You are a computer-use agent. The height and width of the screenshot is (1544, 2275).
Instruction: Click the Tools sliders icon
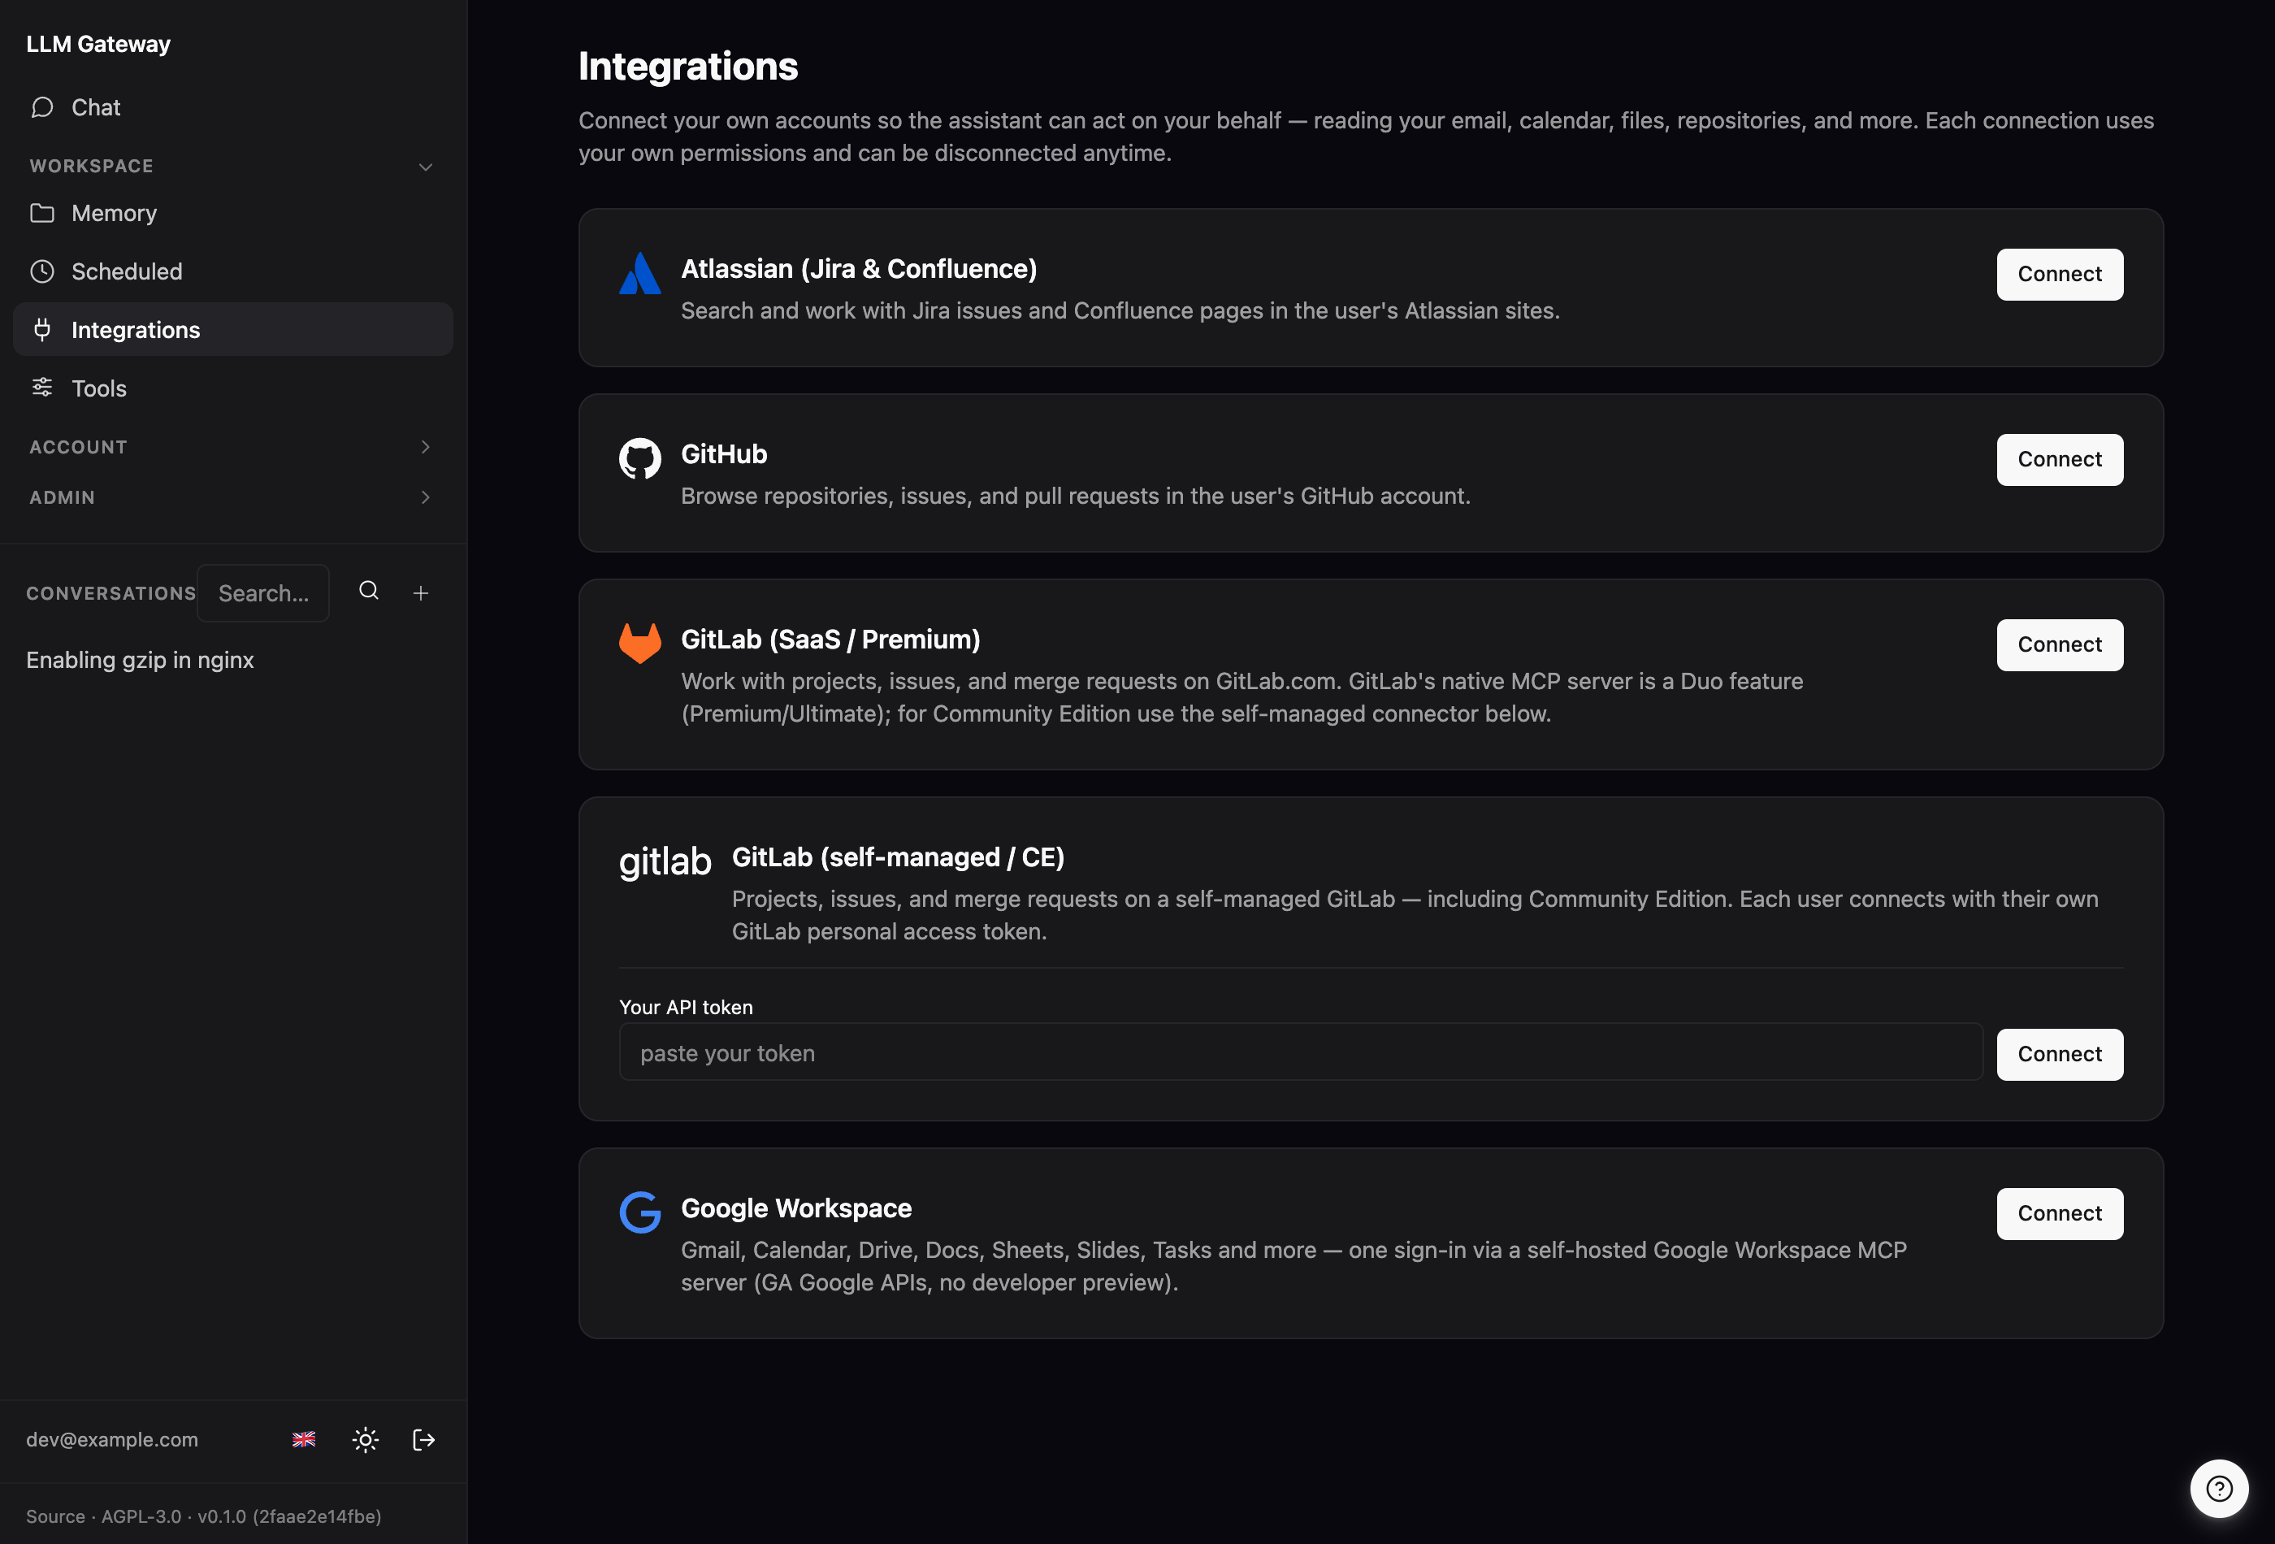(42, 388)
